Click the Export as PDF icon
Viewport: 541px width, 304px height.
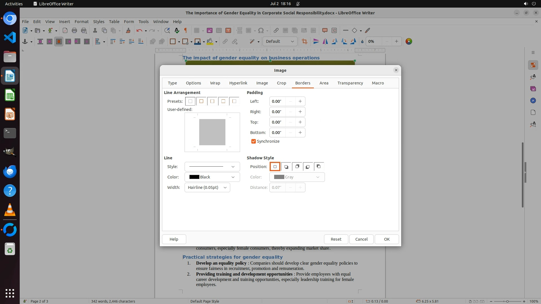[65, 30]
